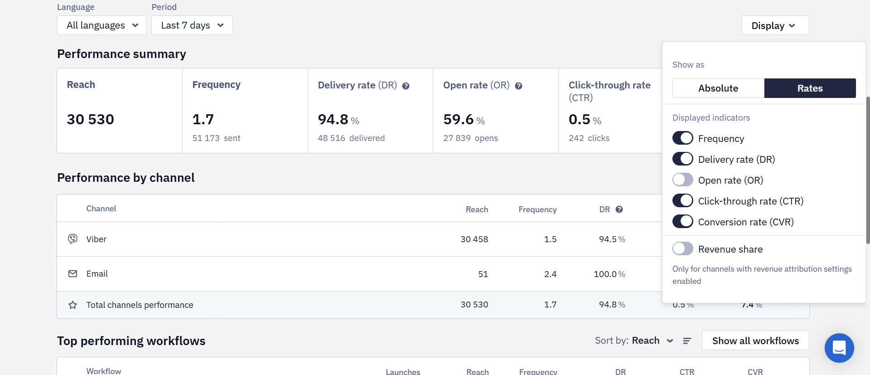Click the Total channels star icon
Image resolution: width=870 pixels, height=375 pixels.
pyautogui.click(x=72, y=305)
